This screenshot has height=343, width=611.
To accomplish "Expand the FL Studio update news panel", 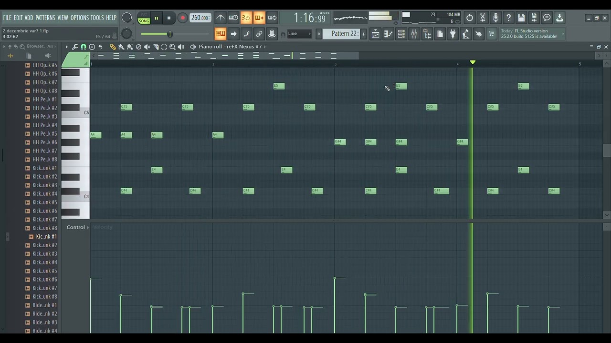I will 563,34.
